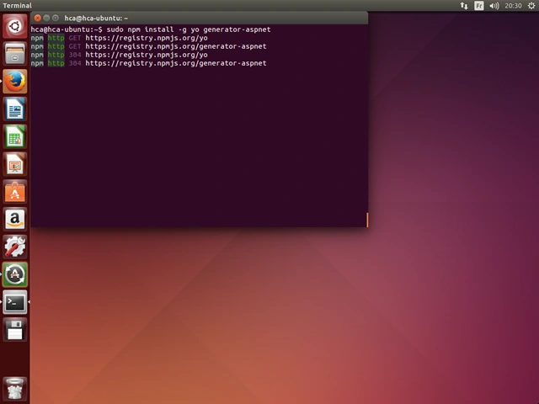Screen dimensions: 539x404
Task: Open the Files manager in launcher
Action: coord(15,54)
